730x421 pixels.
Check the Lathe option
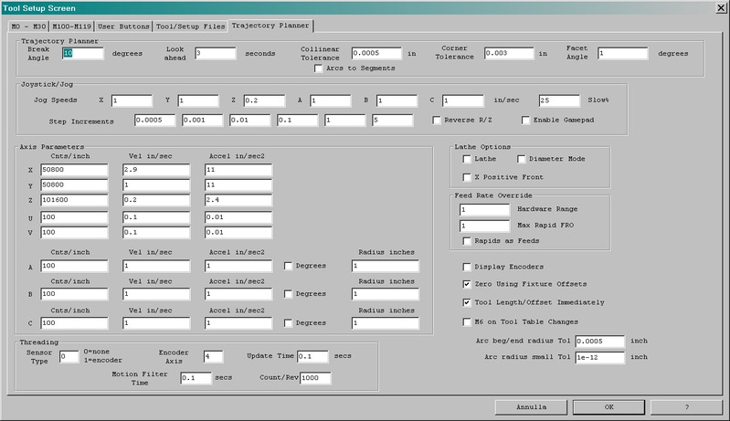click(x=467, y=159)
